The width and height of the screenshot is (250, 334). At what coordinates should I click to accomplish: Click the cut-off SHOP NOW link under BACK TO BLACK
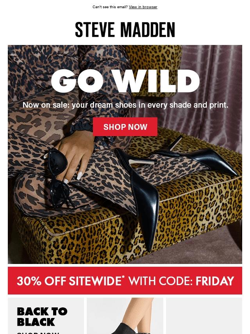[x=38, y=333]
